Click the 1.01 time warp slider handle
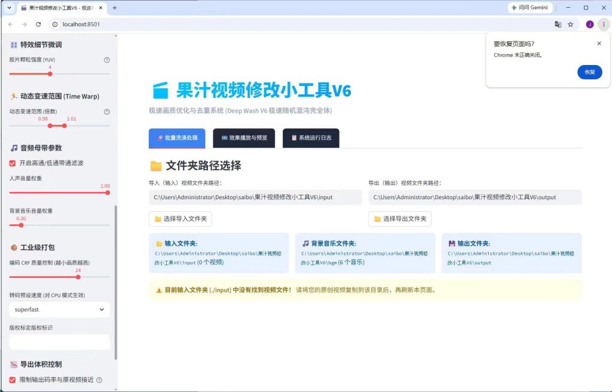Image resolution: width=612 pixels, height=392 pixels. 65,126
